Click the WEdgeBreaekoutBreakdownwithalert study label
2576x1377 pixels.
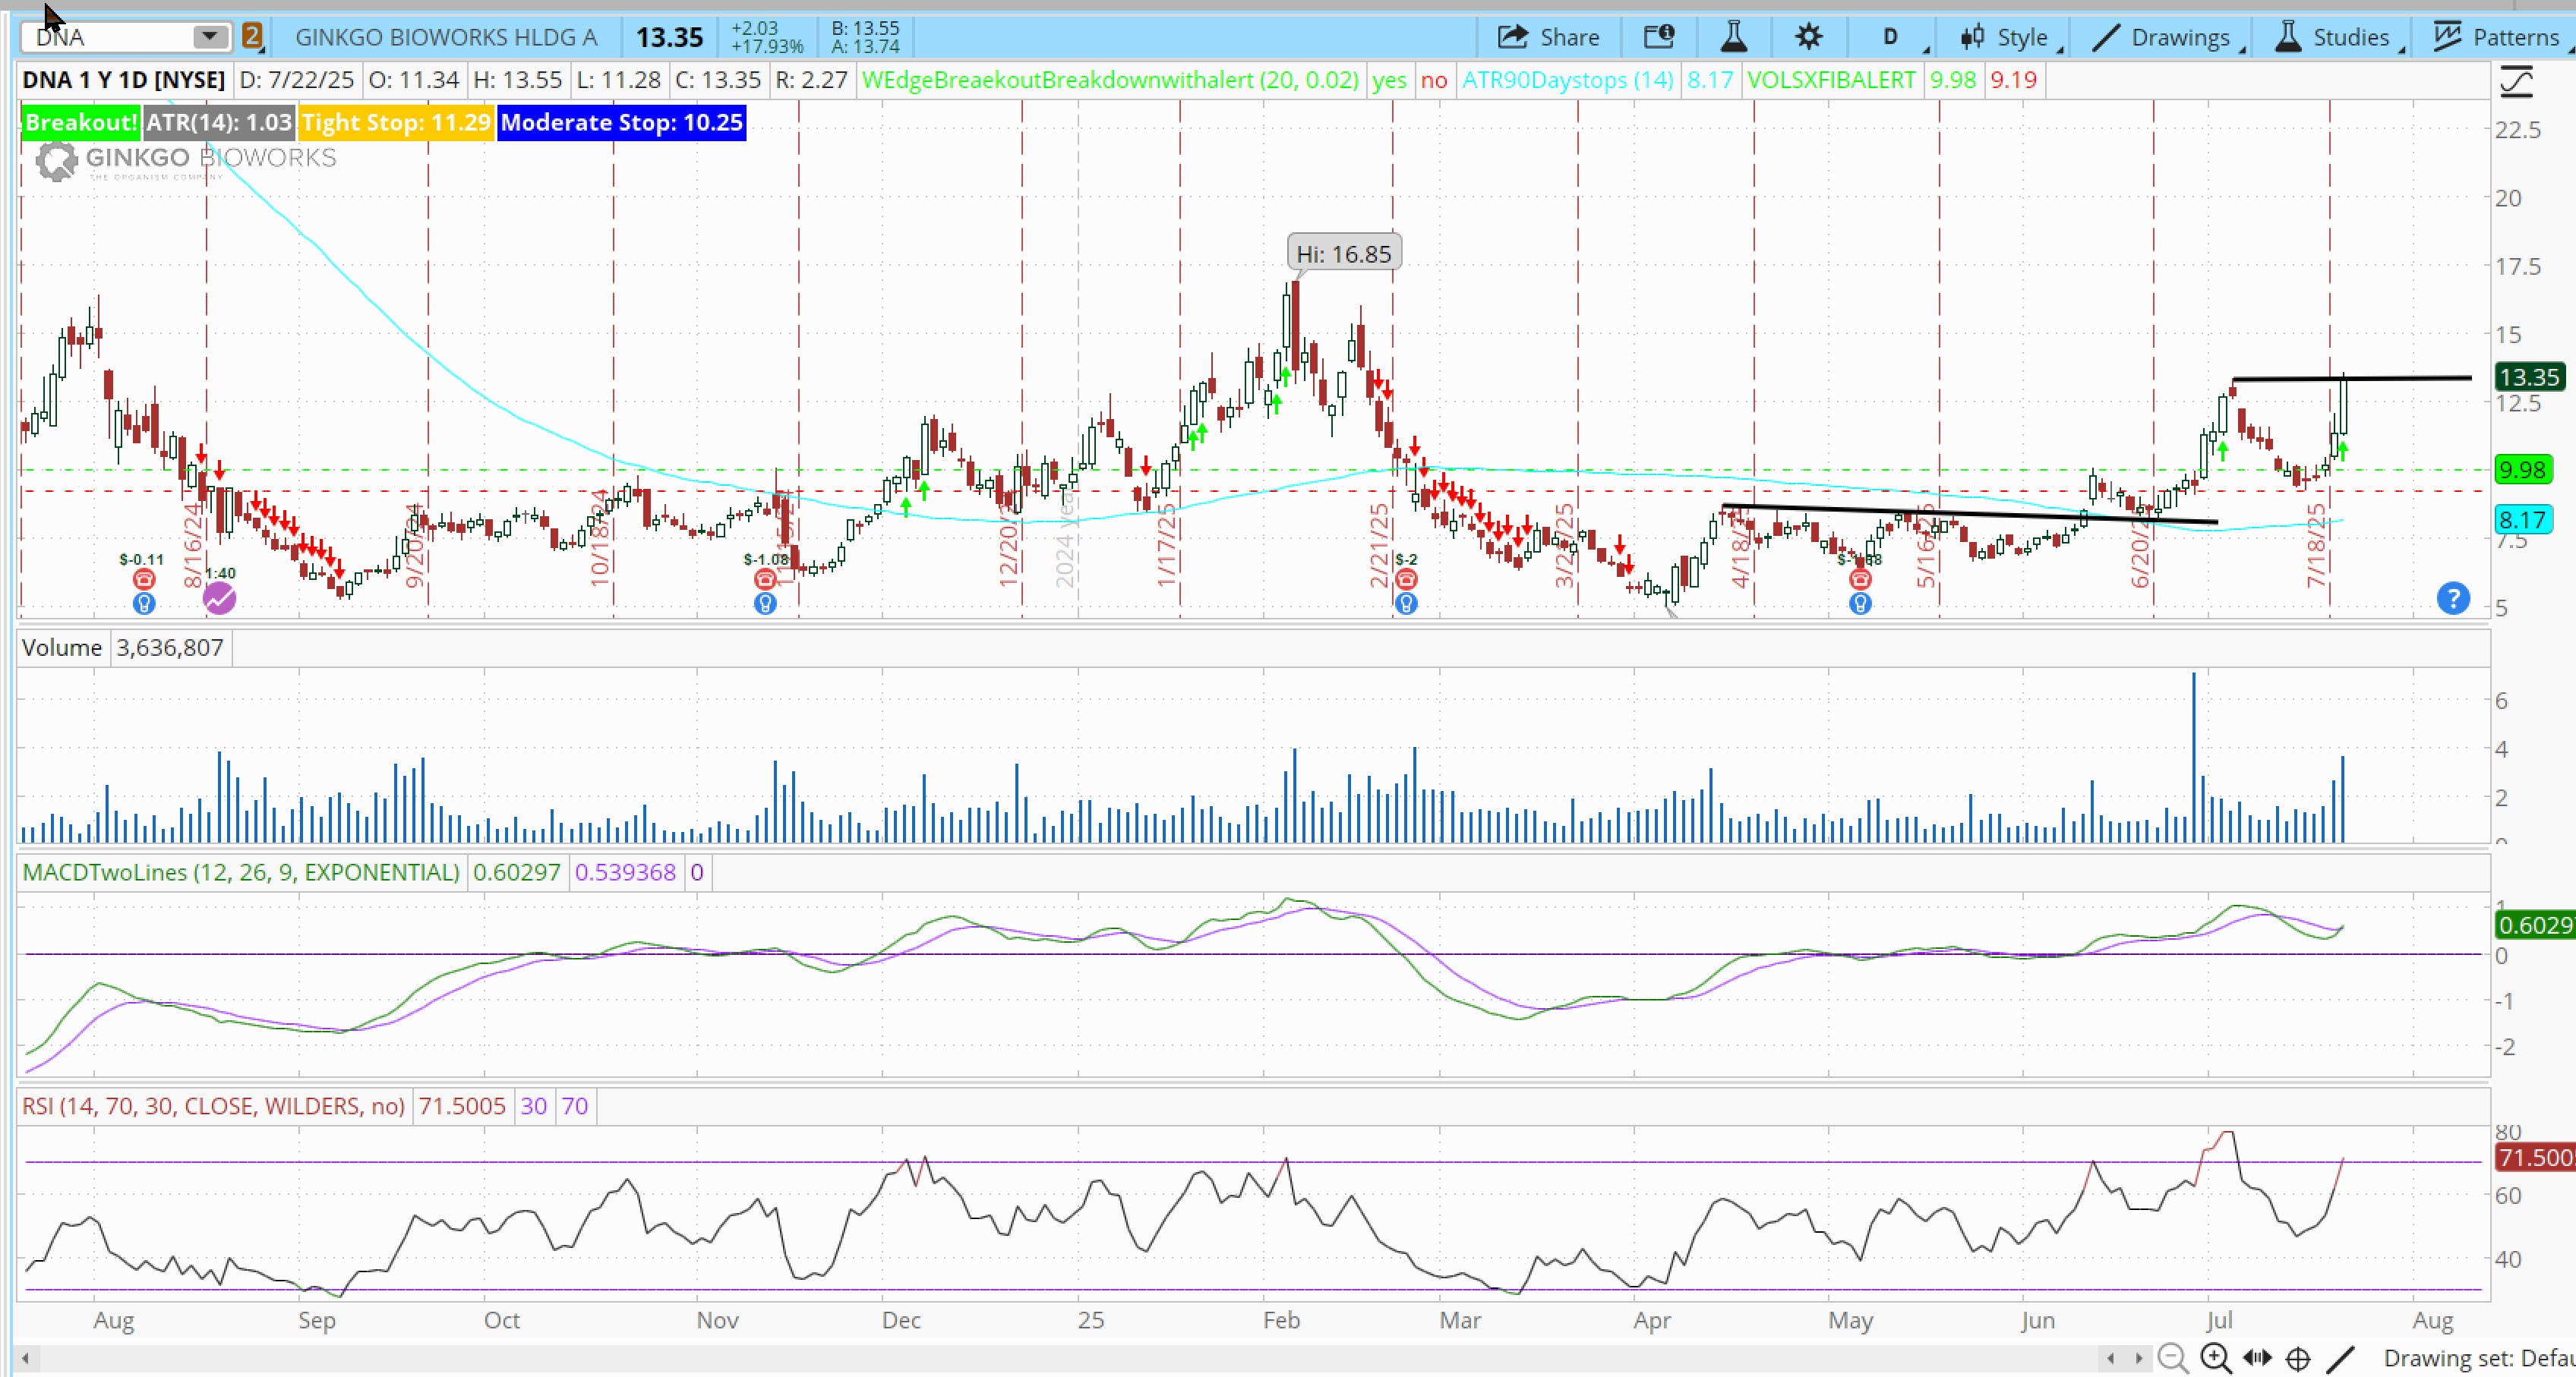tap(1110, 80)
